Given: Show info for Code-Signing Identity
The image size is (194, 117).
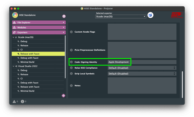Looking at the screenshot, I should tap(71, 62).
